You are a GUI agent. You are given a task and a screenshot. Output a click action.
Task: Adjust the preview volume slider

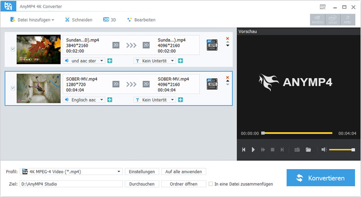(342, 150)
